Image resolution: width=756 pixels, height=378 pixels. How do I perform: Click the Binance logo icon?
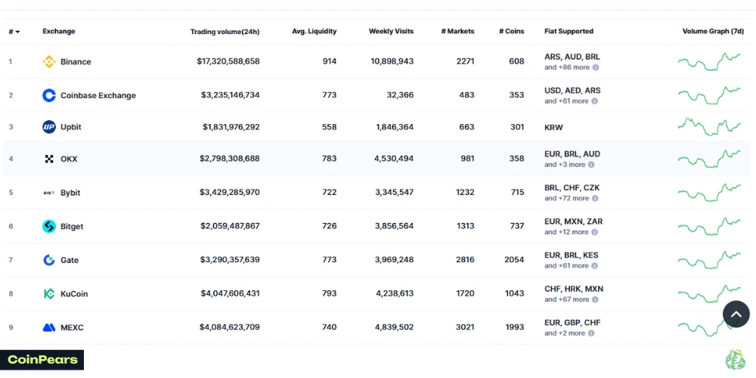click(49, 62)
